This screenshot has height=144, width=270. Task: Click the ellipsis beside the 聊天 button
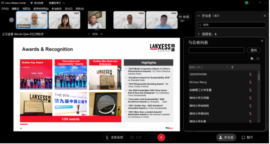(262, 137)
